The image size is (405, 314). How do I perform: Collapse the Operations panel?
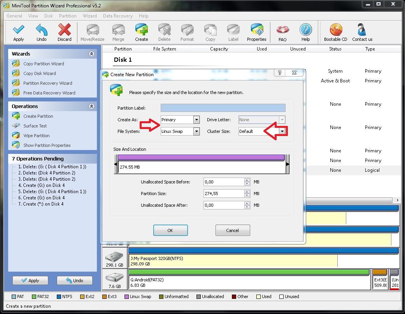[91, 106]
